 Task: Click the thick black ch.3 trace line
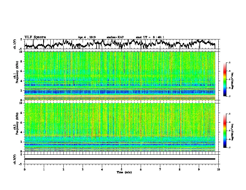[x=120, y=159]
